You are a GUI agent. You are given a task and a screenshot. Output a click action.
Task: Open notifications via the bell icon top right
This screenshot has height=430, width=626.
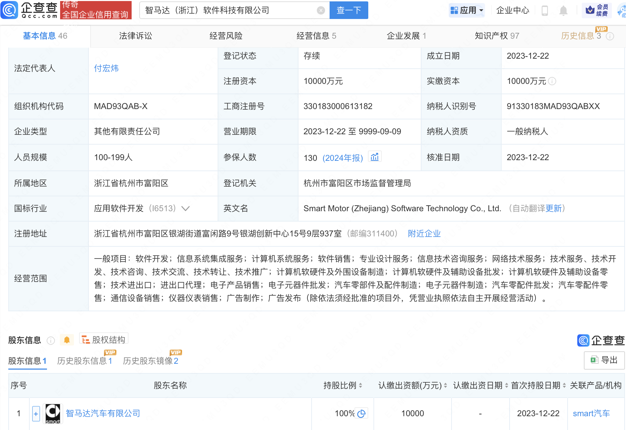click(x=563, y=10)
